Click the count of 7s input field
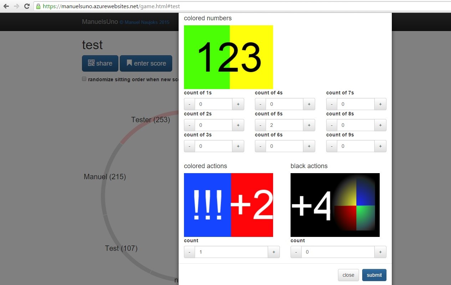451x285 pixels. click(x=355, y=104)
